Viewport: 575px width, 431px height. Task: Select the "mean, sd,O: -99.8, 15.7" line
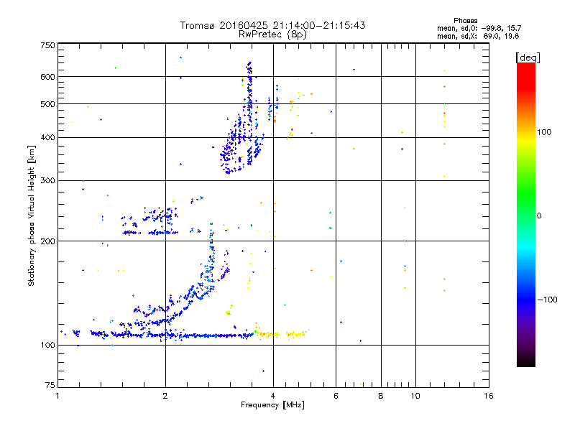click(479, 28)
